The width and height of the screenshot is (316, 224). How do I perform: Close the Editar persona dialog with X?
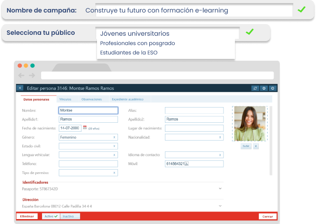[x=20, y=88]
